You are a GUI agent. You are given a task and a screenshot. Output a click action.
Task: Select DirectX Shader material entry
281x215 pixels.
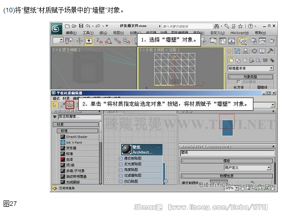(x=77, y=137)
